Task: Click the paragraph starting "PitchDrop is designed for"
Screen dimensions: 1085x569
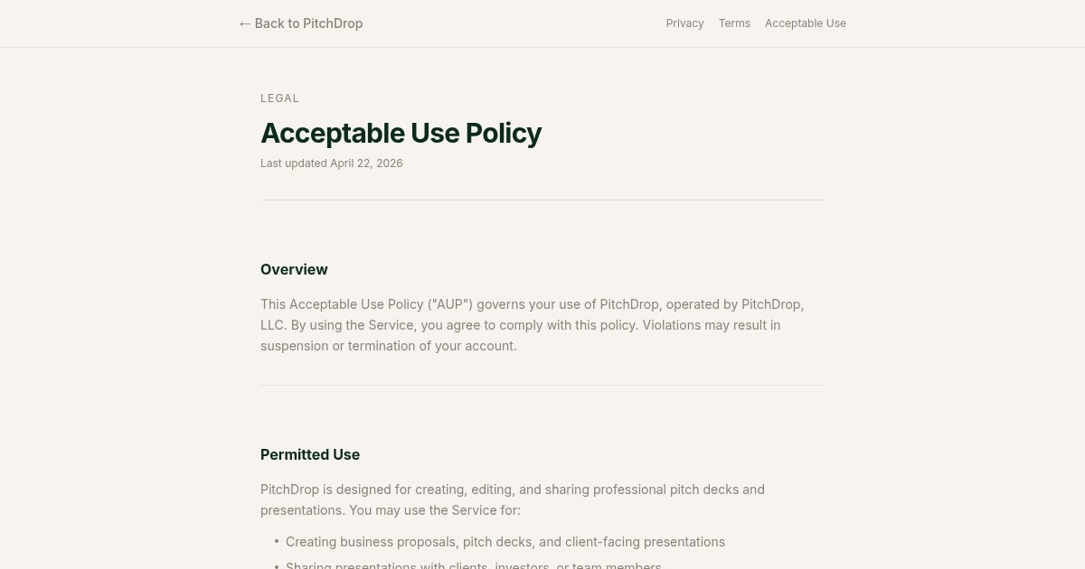Action: [513, 499]
